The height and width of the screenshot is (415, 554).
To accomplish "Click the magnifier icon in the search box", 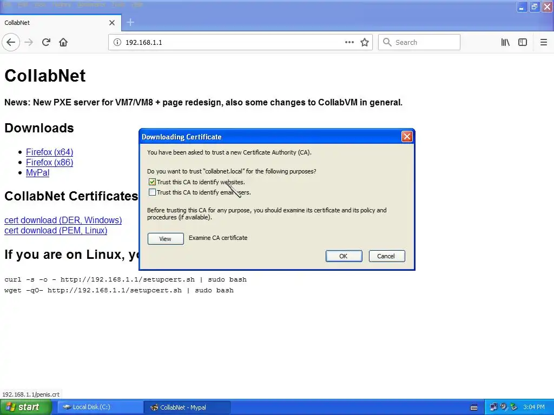I will tap(387, 42).
